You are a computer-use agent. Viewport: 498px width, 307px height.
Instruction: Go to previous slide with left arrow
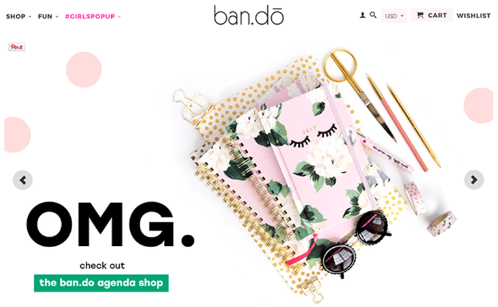23,180
